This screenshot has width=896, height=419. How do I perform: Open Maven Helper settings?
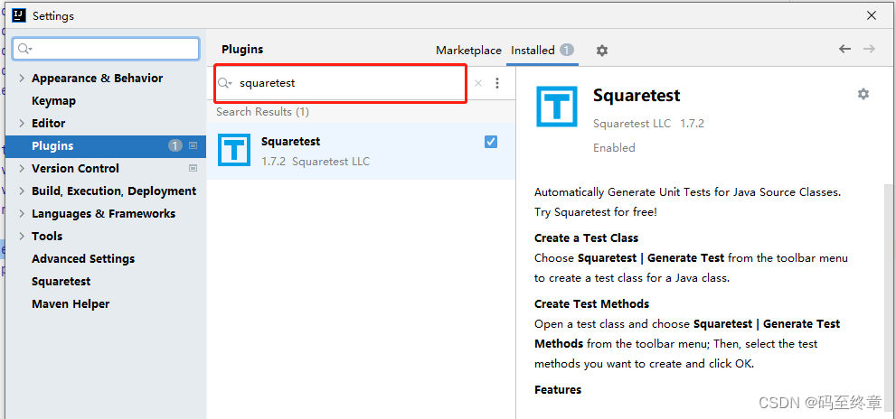71,304
